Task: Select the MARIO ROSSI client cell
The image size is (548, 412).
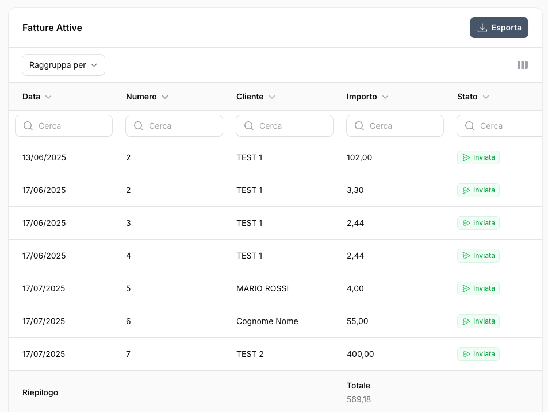Action: pyautogui.click(x=262, y=288)
